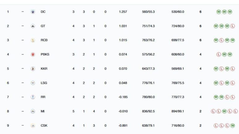
Task: Click MI's runs-for value 836/92.5
Action: (148, 111)
